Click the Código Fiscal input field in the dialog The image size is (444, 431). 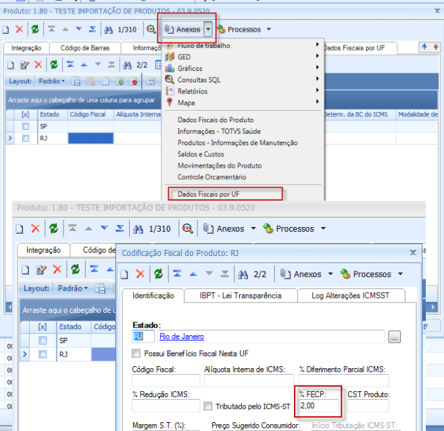(x=166, y=380)
